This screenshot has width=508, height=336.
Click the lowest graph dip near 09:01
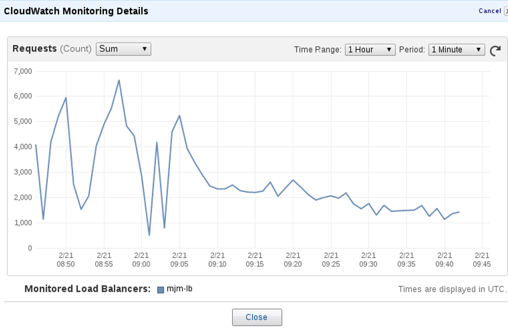(149, 235)
